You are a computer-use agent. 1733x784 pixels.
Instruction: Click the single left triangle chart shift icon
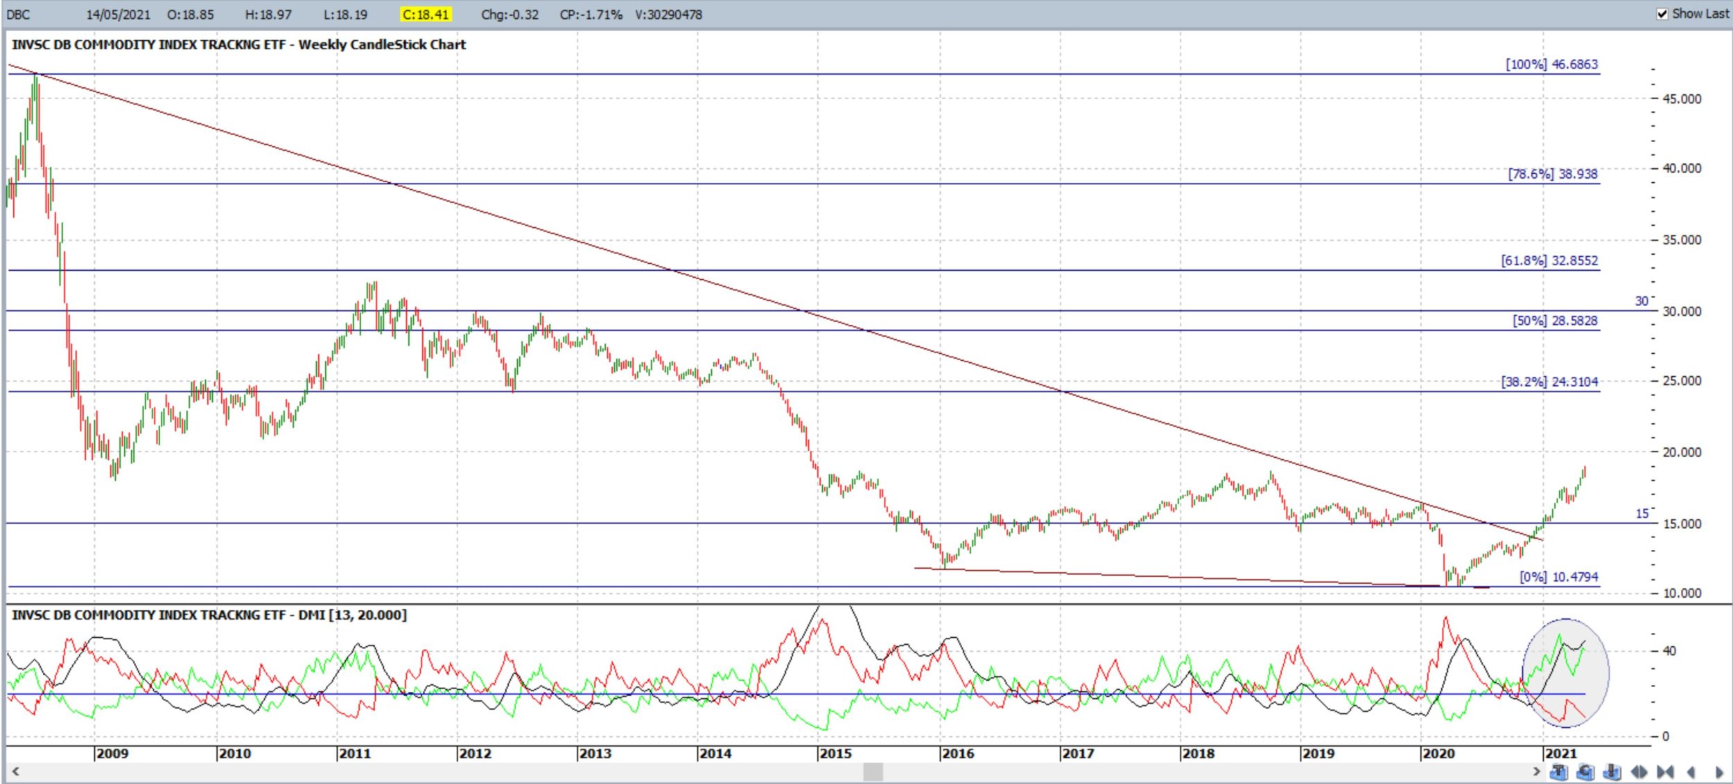tap(1691, 772)
